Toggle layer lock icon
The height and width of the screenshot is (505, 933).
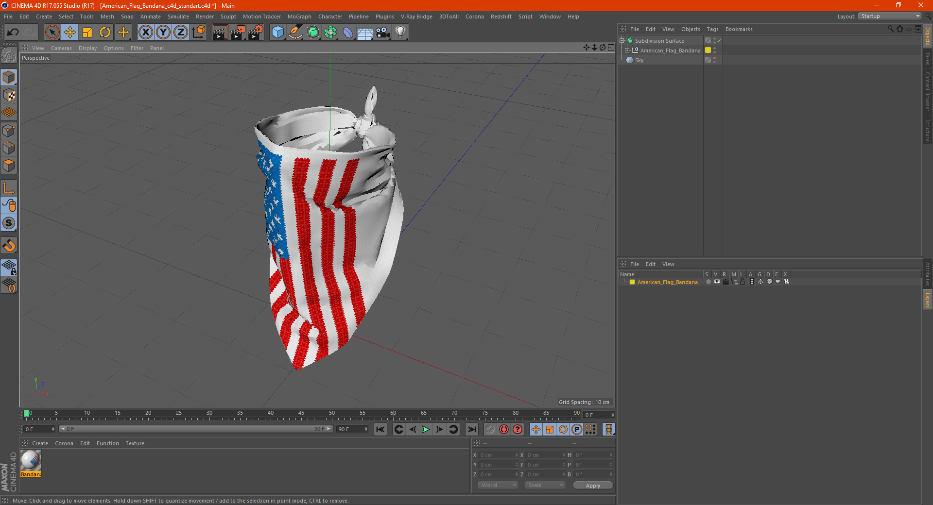click(743, 282)
